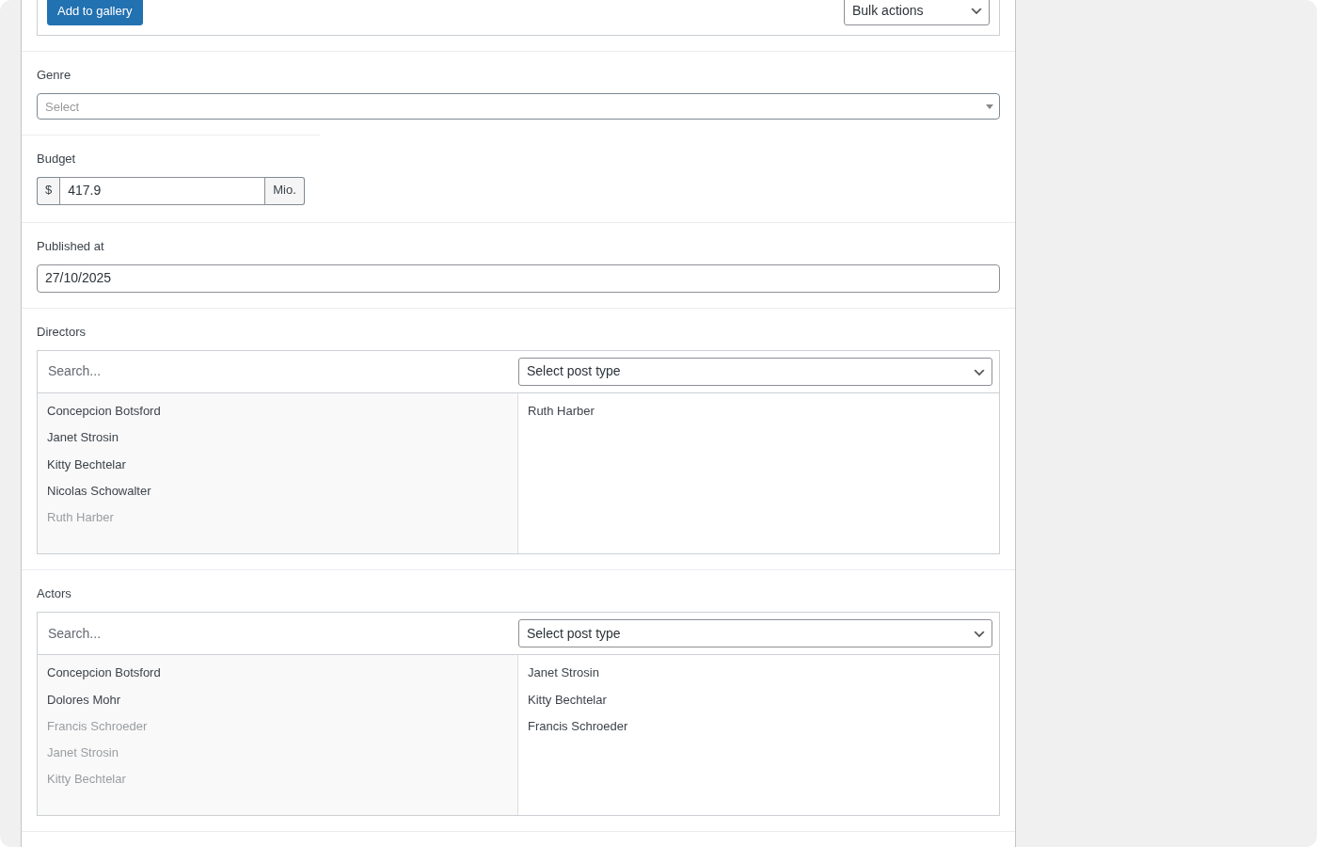Click the Published at date field
The image size is (1317, 847).
[x=517, y=278]
